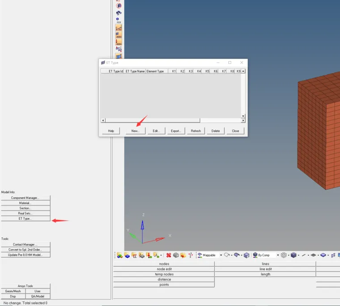Click the distance measurement ruler icon
Image resolution: width=340 pixels, height=306 pixels.
click(x=119, y=28)
